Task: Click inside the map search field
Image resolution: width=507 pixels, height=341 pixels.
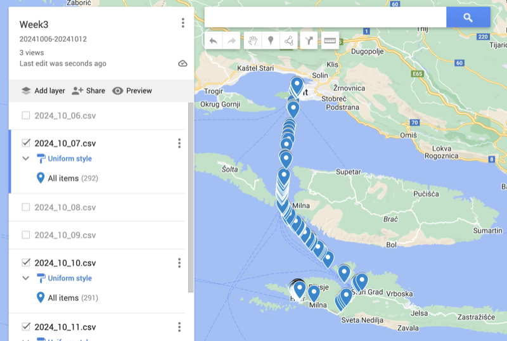Action: [x=324, y=18]
